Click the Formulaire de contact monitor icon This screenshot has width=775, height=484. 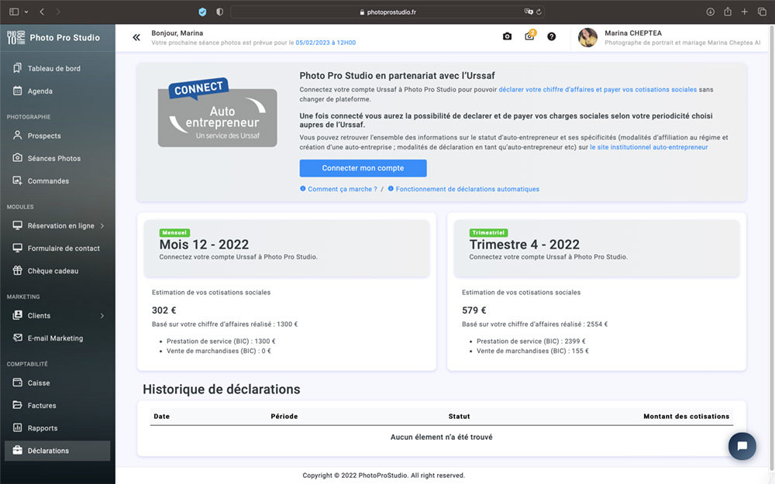17,248
